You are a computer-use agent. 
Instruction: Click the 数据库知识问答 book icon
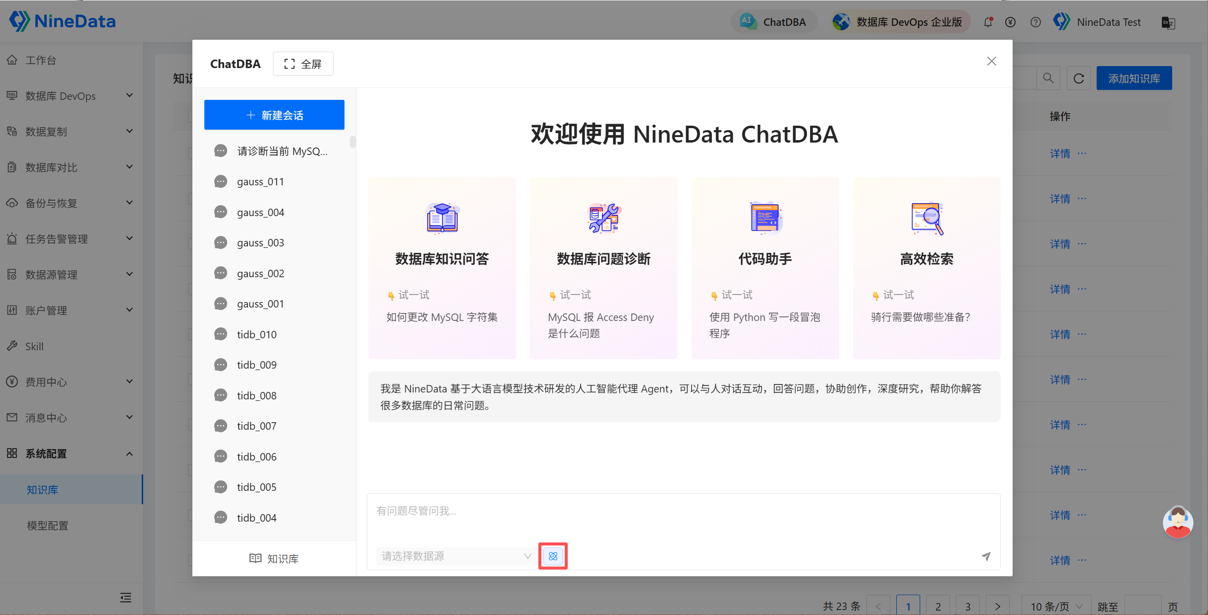coord(442,218)
